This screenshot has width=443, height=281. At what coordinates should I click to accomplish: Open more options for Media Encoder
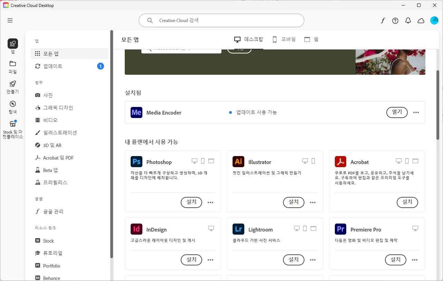(x=416, y=112)
